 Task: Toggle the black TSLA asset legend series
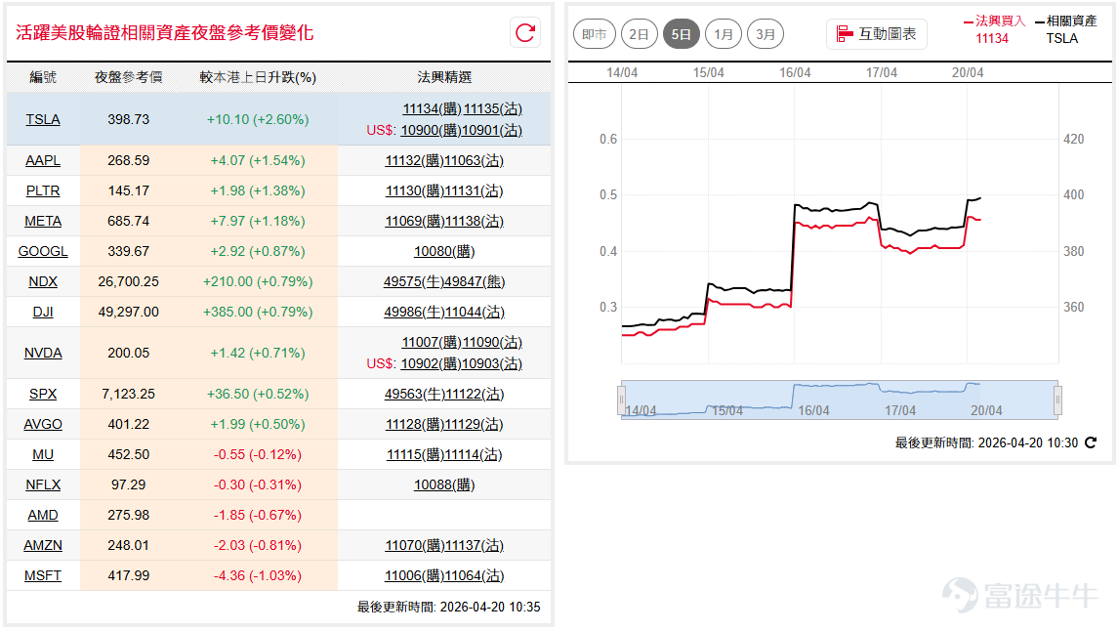coord(1065,30)
